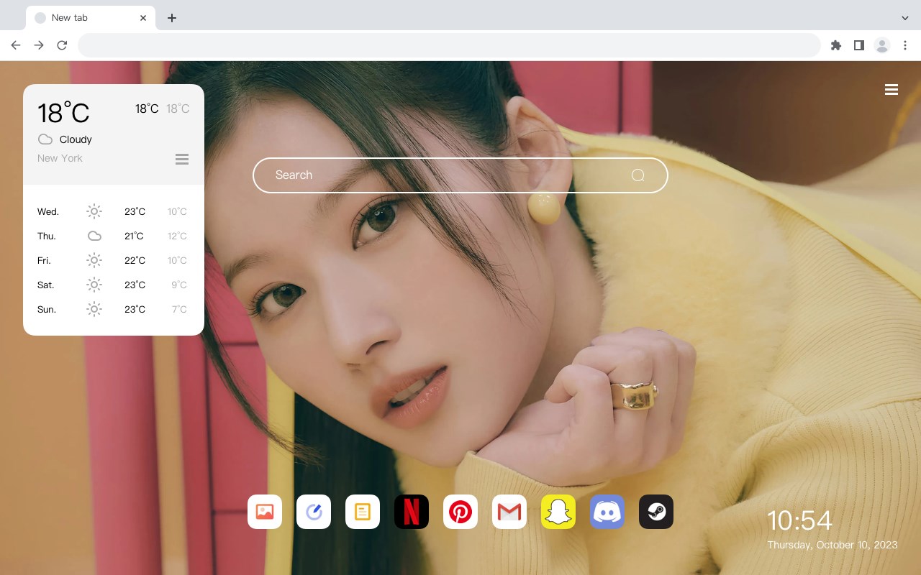Open Chrome's three-dot menu
Screen dimensions: 921x575
coord(905,45)
